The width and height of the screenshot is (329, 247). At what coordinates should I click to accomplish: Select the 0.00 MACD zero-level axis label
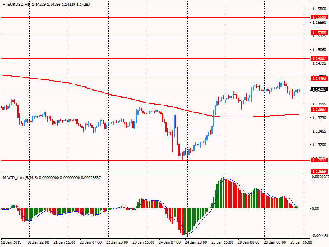pos(315,208)
